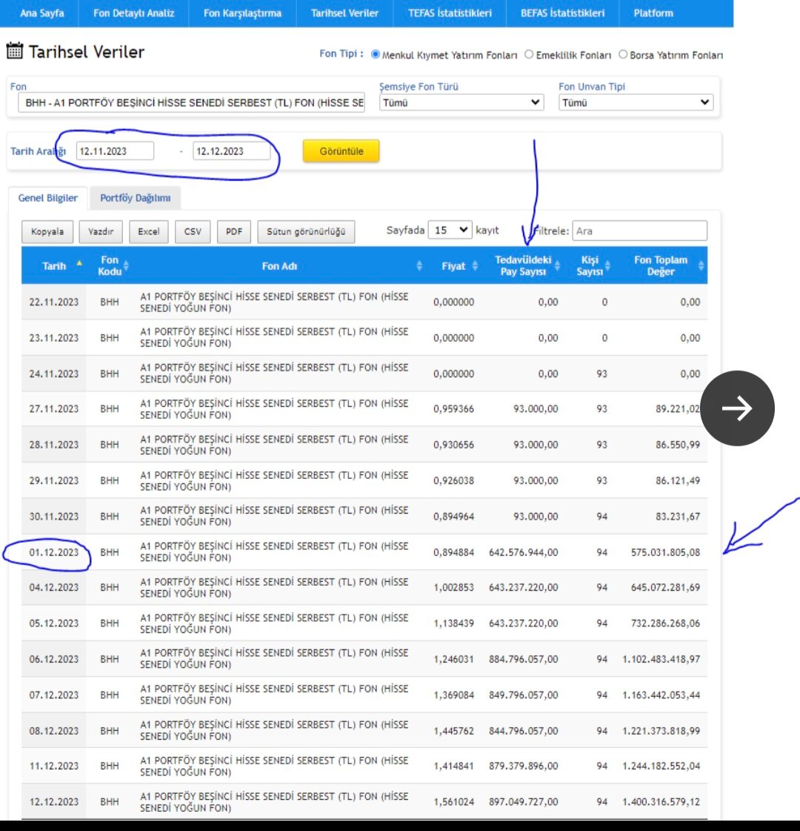This screenshot has height=831, width=800.
Task: Switch to Portföy Dağılımı tab
Action: [136, 198]
